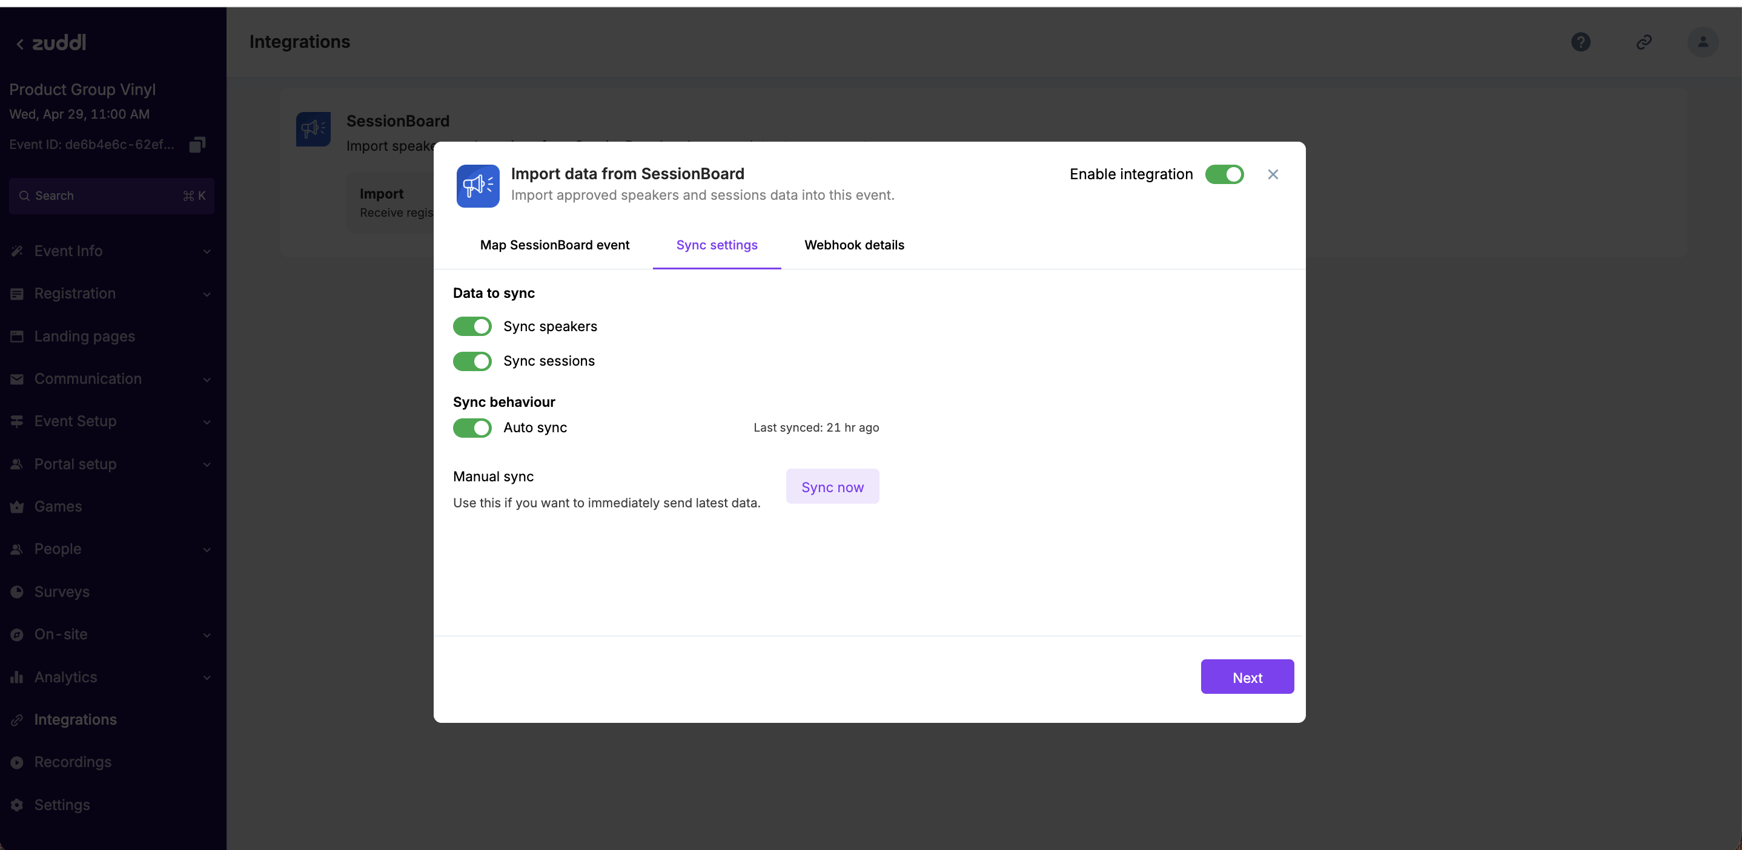Click the 'Sync behaviour' heading
Screen dimensions: 1742x850
tap(504, 402)
